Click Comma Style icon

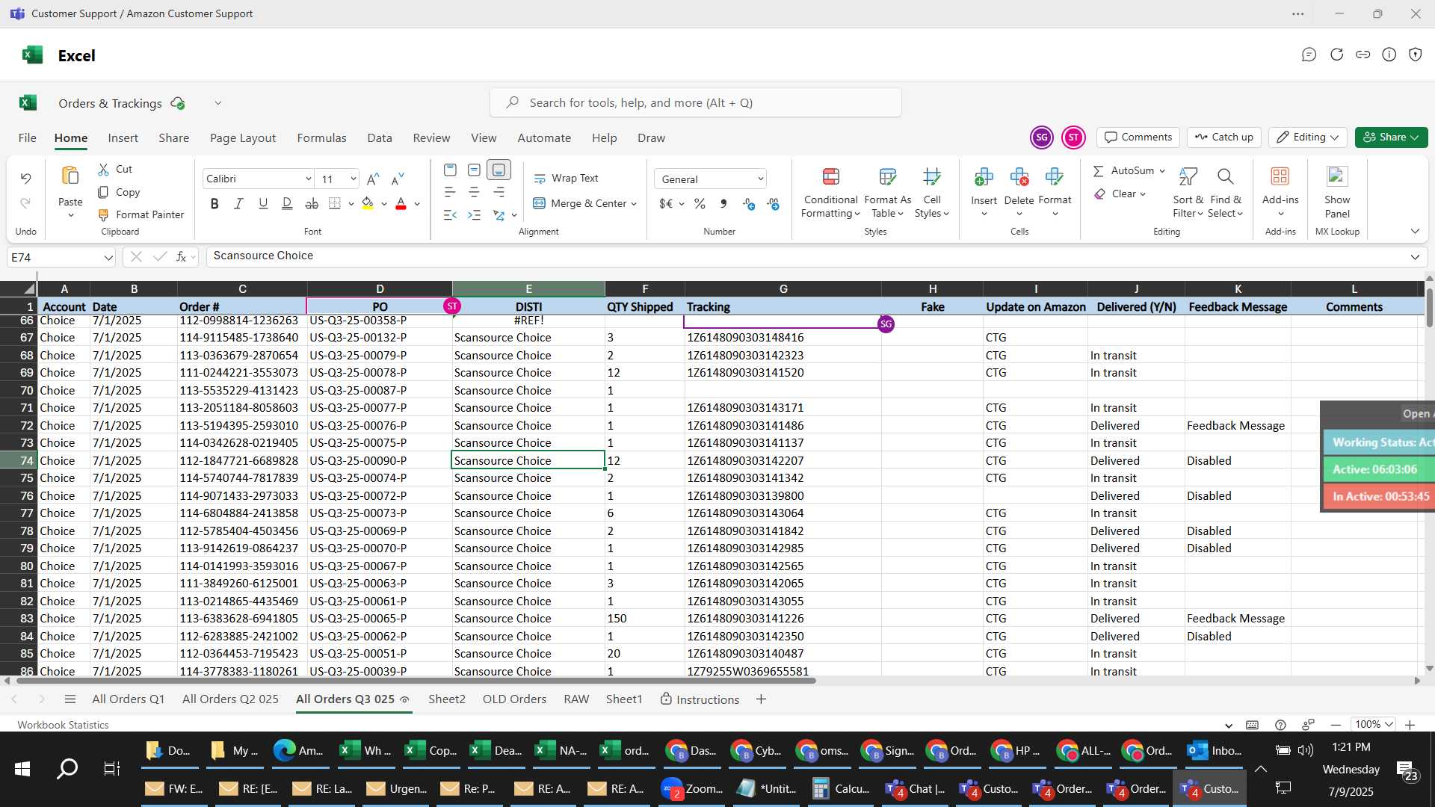point(723,204)
